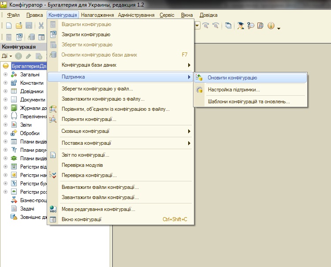Expand the Обробки tree node
331x267 pixels.
[5, 133]
